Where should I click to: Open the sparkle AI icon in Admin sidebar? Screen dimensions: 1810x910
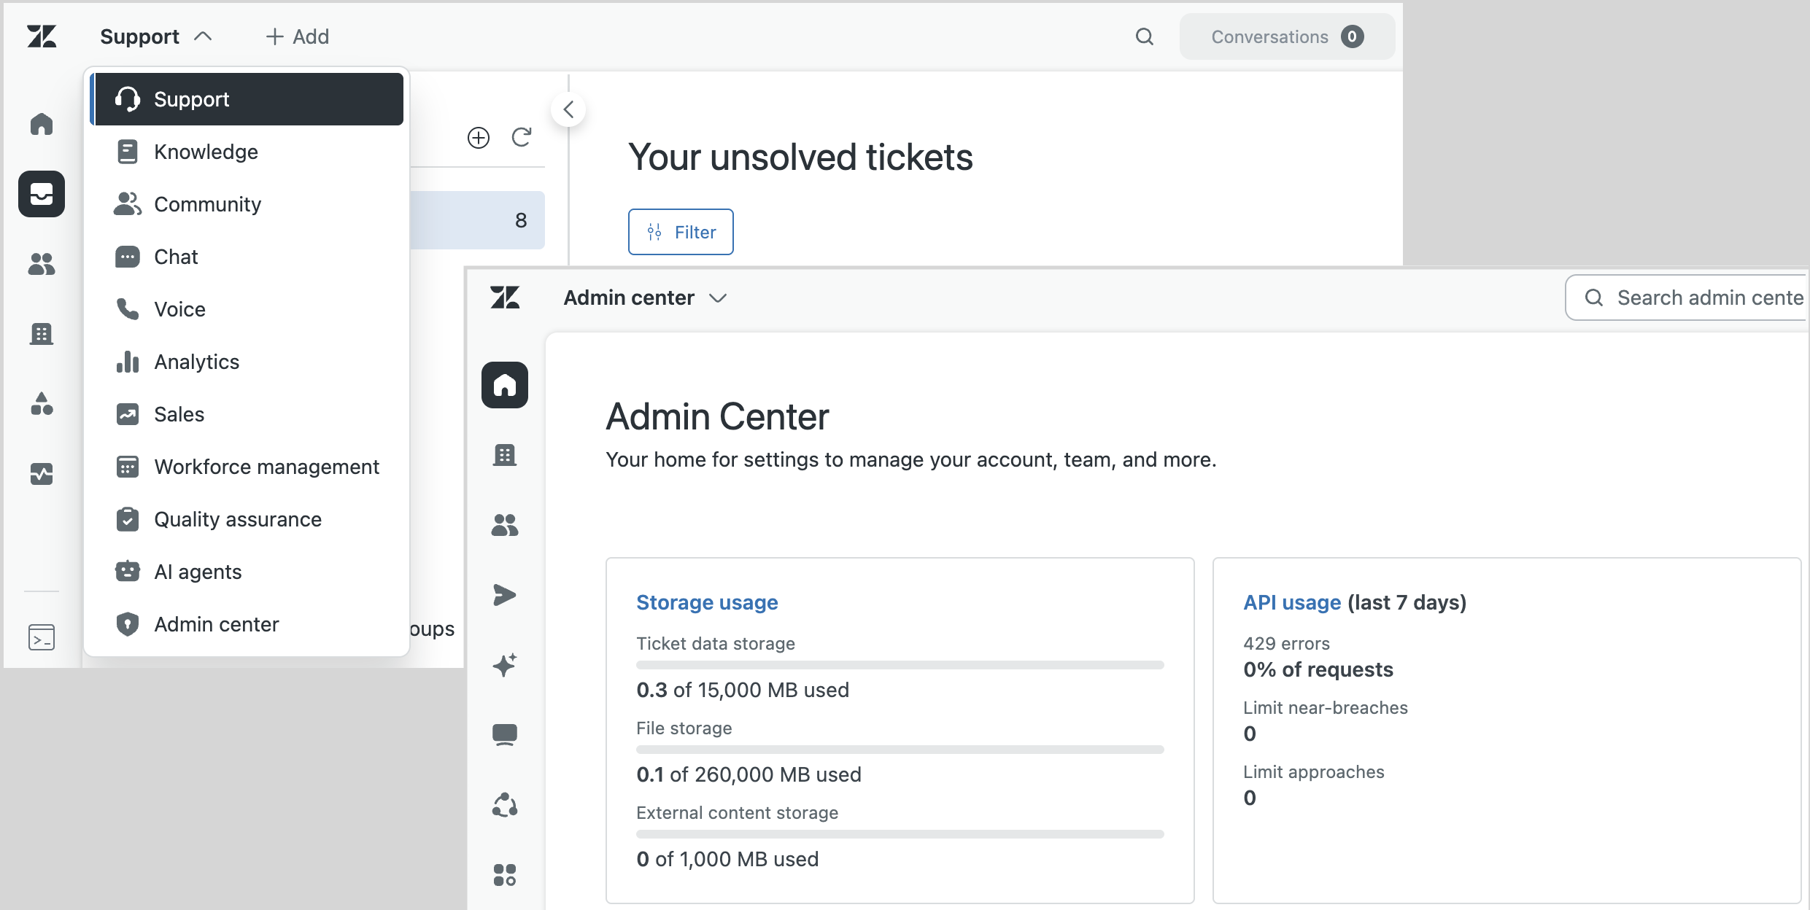[x=504, y=665]
